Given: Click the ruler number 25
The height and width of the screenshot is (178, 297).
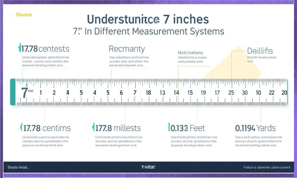Looking at the screenshot, I should pyautogui.click(x=231, y=92).
